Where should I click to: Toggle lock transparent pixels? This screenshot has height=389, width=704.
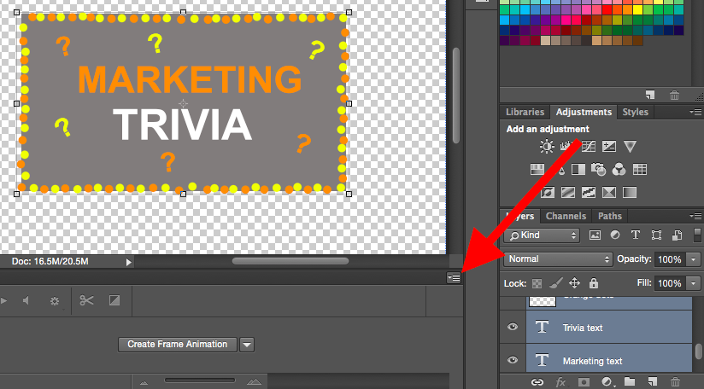point(537,283)
